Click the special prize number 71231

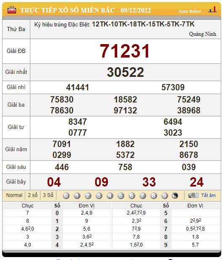tap(125, 51)
